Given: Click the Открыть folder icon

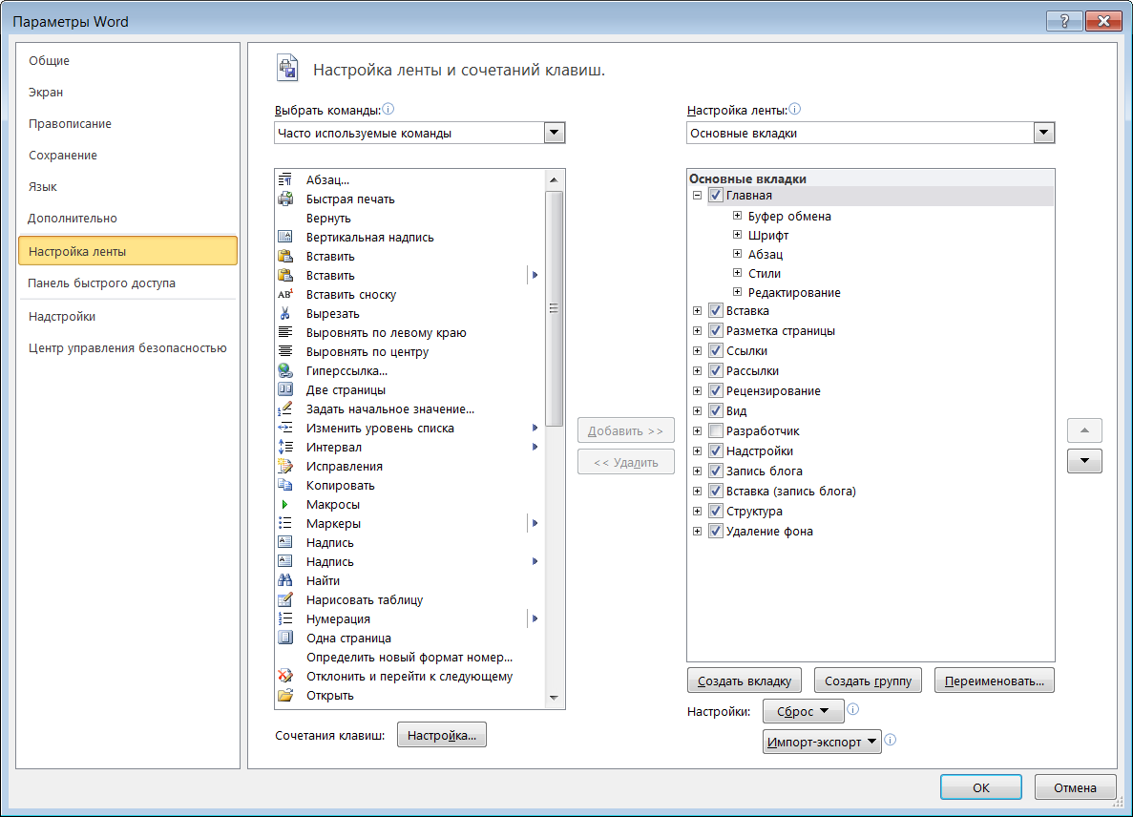Looking at the screenshot, I should [x=285, y=695].
